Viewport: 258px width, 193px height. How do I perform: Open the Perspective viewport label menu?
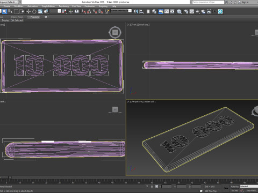point(137,102)
